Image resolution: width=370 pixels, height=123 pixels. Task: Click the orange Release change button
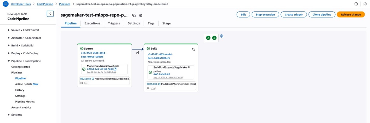(351, 14)
